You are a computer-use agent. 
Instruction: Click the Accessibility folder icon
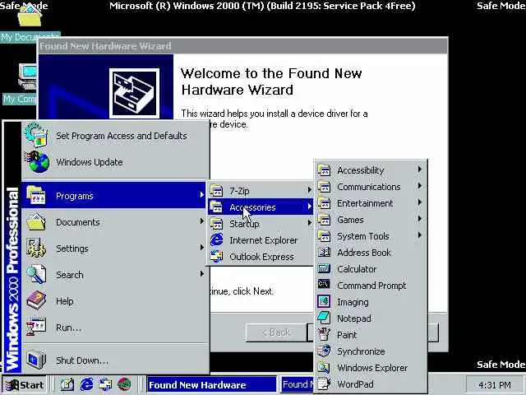[x=324, y=170]
